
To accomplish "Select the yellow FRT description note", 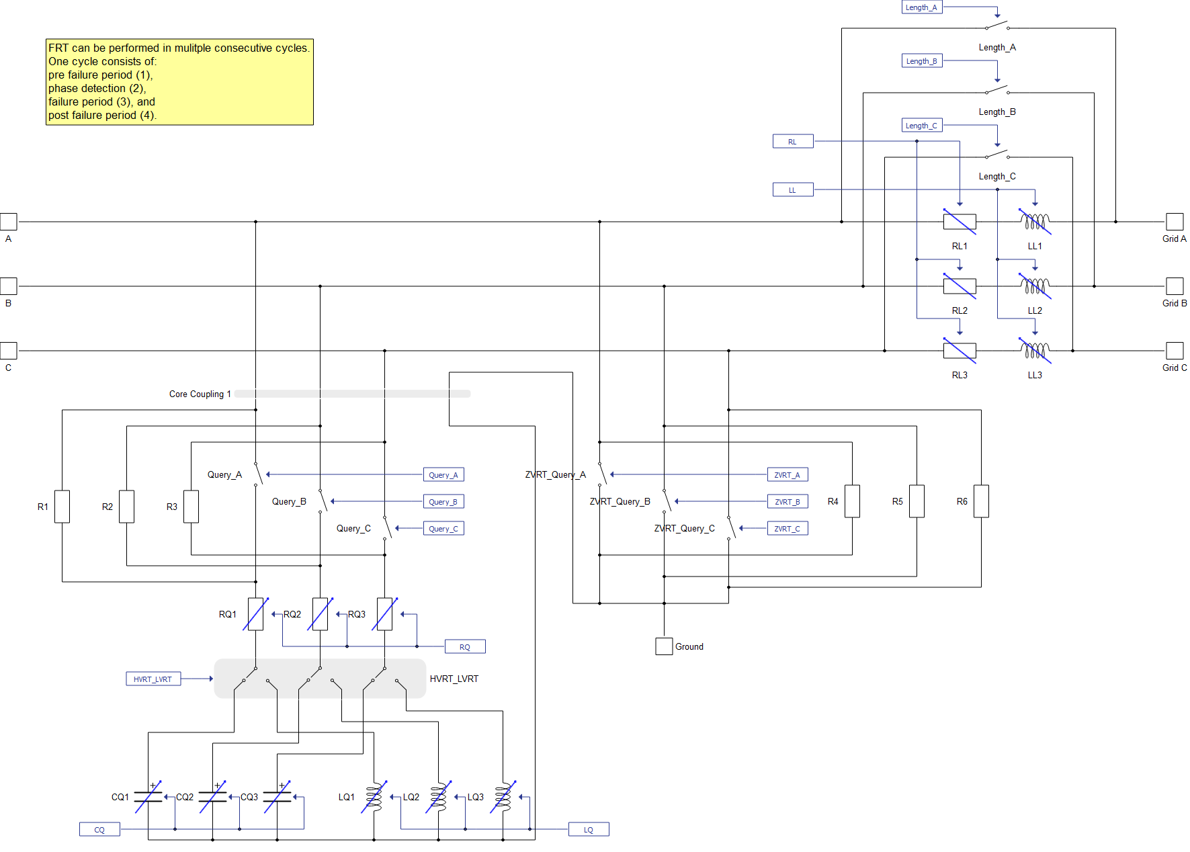I will coord(179,82).
